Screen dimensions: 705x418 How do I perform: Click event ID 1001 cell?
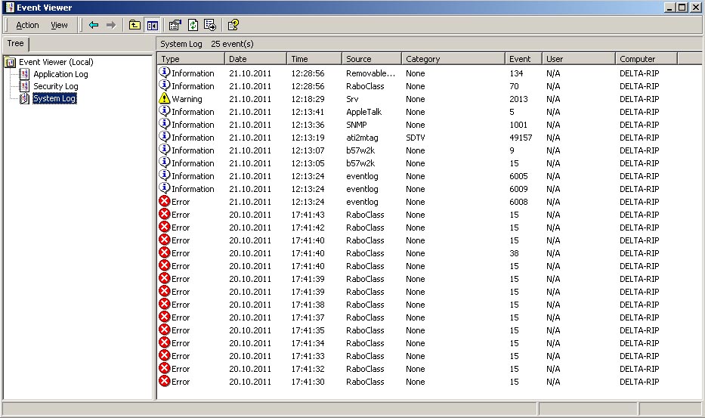click(518, 125)
